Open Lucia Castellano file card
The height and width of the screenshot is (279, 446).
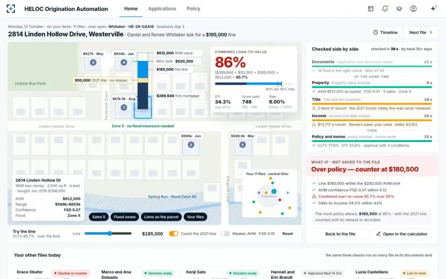coord(392,273)
